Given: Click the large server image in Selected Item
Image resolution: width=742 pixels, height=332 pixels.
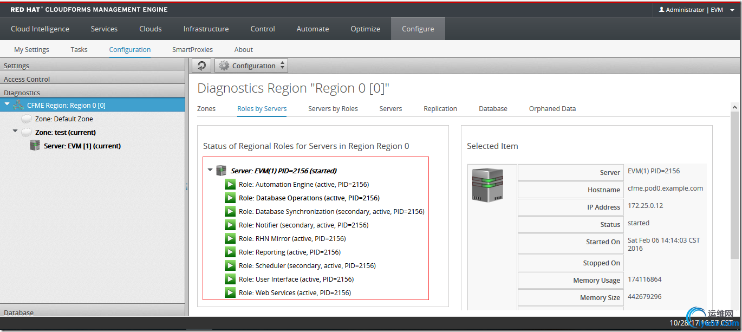Looking at the screenshot, I should (x=487, y=185).
